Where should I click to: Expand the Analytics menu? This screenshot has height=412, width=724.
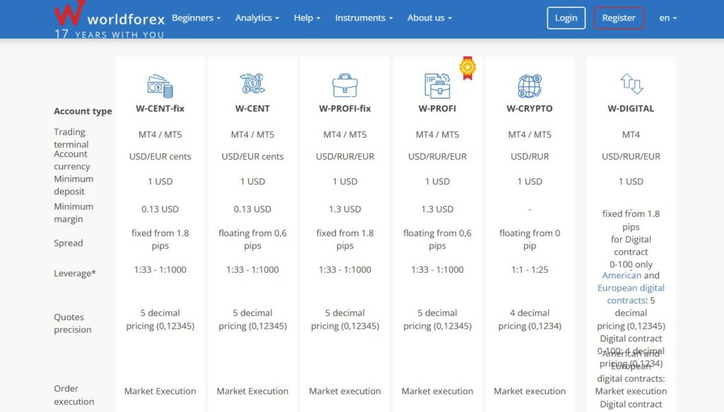coord(257,18)
